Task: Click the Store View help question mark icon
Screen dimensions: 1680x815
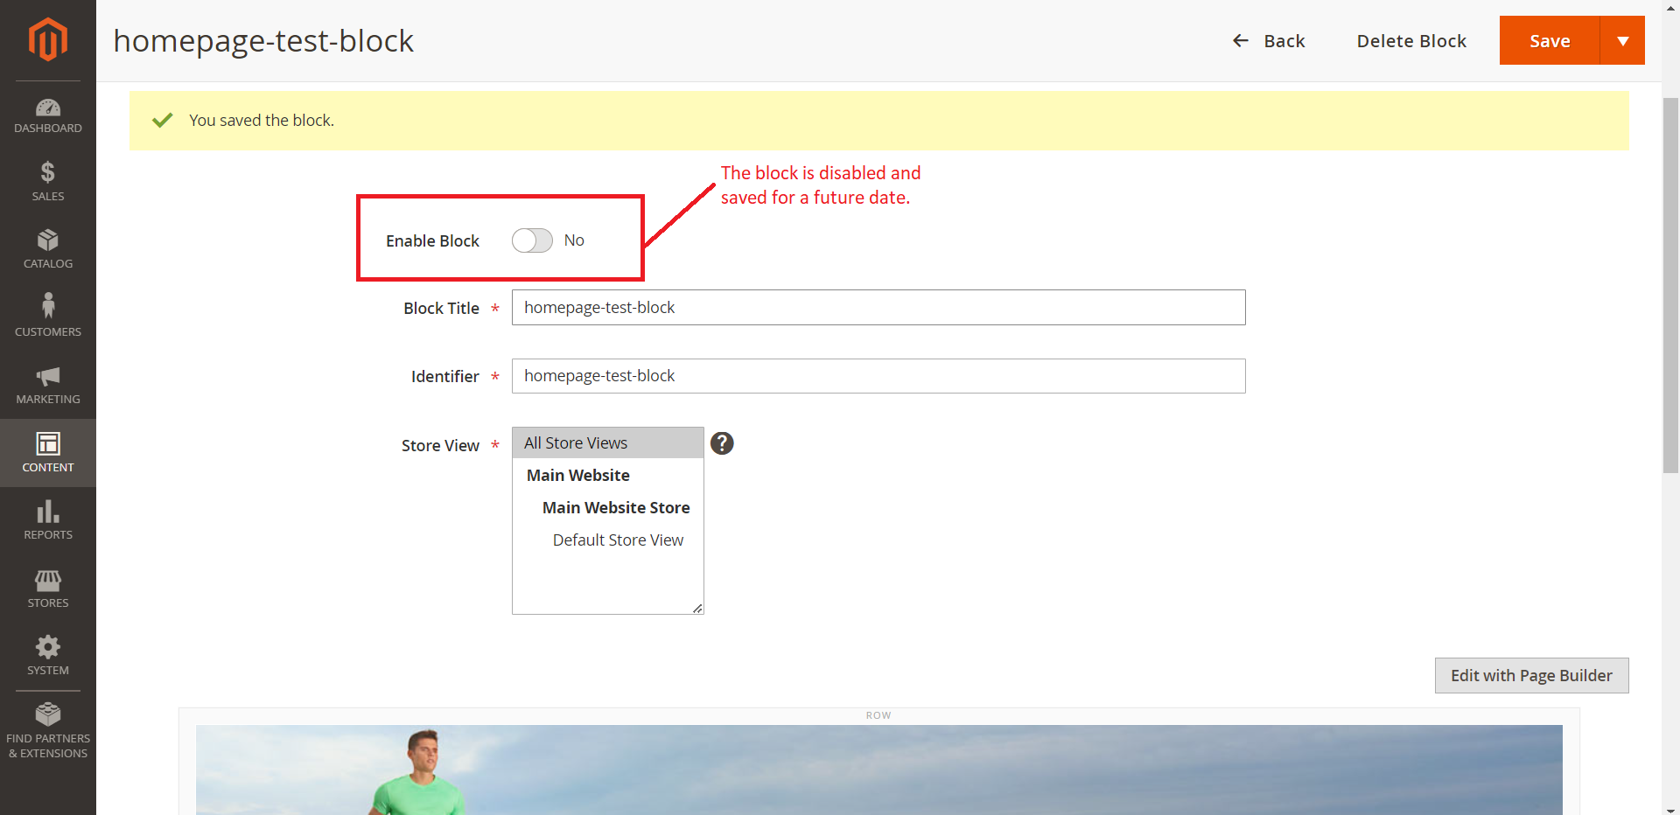Action: pos(721,443)
